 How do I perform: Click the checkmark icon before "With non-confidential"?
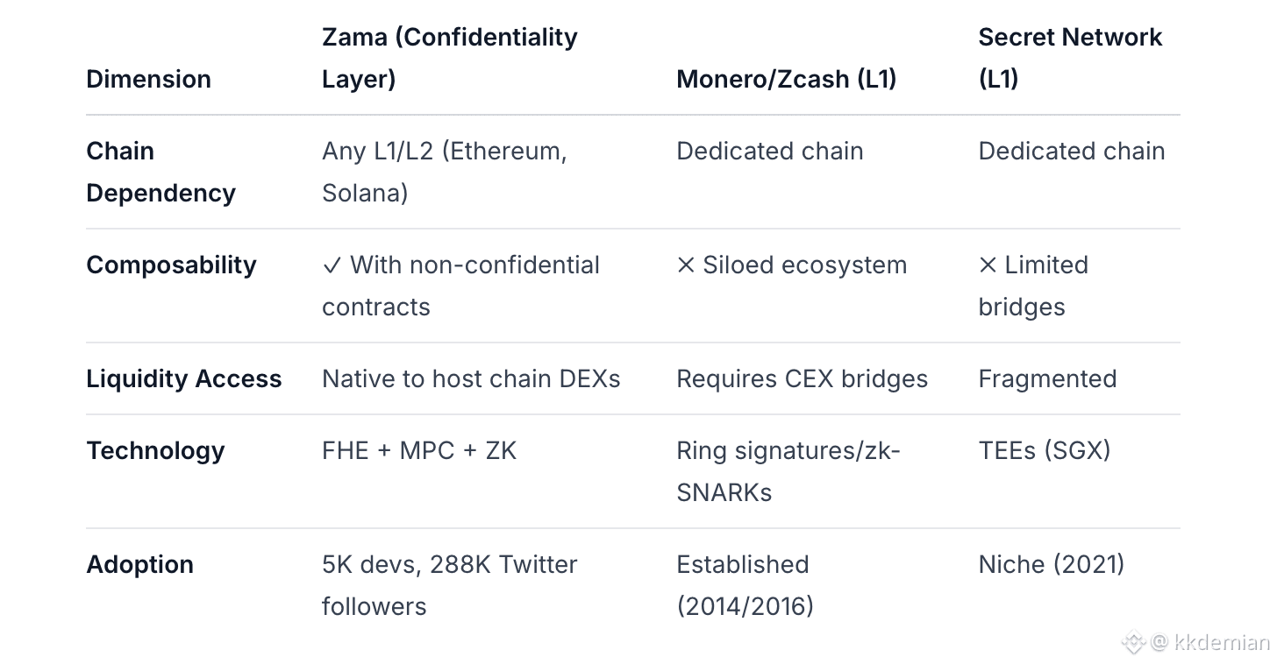pos(332,265)
